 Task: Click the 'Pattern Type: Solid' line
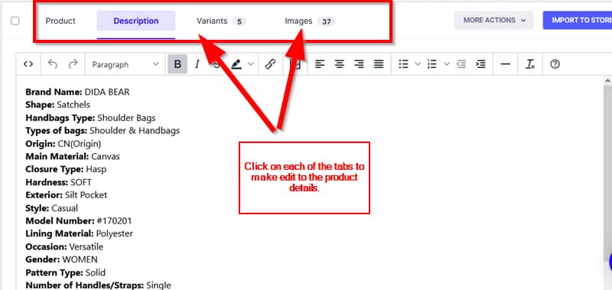(x=65, y=272)
